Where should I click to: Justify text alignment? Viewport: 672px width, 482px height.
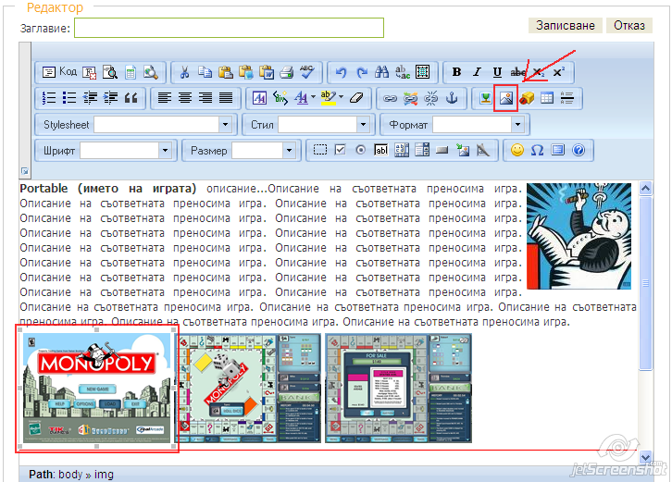coord(226,98)
